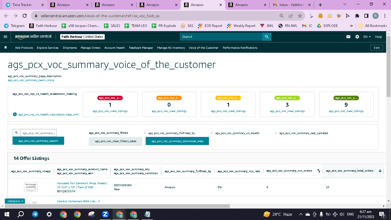Image resolution: width=391 pixels, height=220 pixels.
Task: Open the bear honey-pot extension icon
Action: pos(321,16)
